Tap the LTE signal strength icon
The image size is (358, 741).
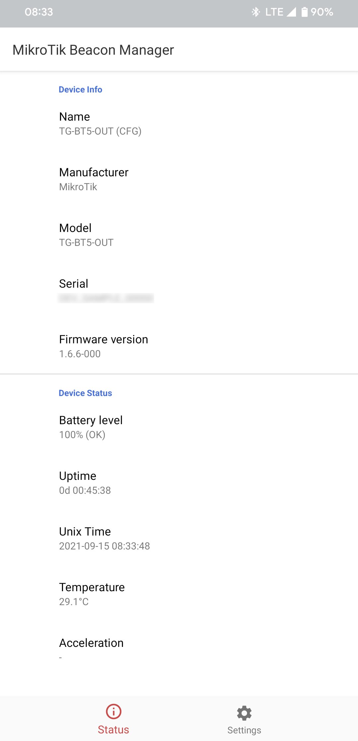coord(291,12)
